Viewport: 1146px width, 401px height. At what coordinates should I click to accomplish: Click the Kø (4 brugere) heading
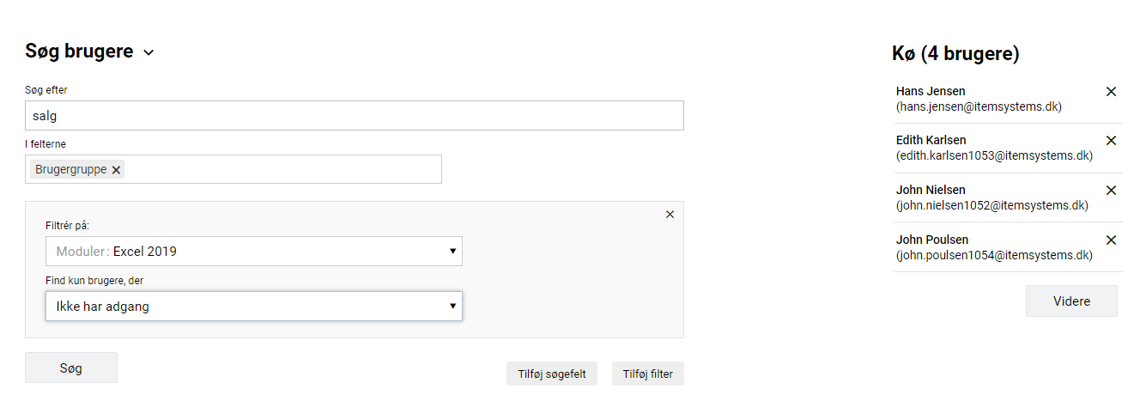pos(955,54)
